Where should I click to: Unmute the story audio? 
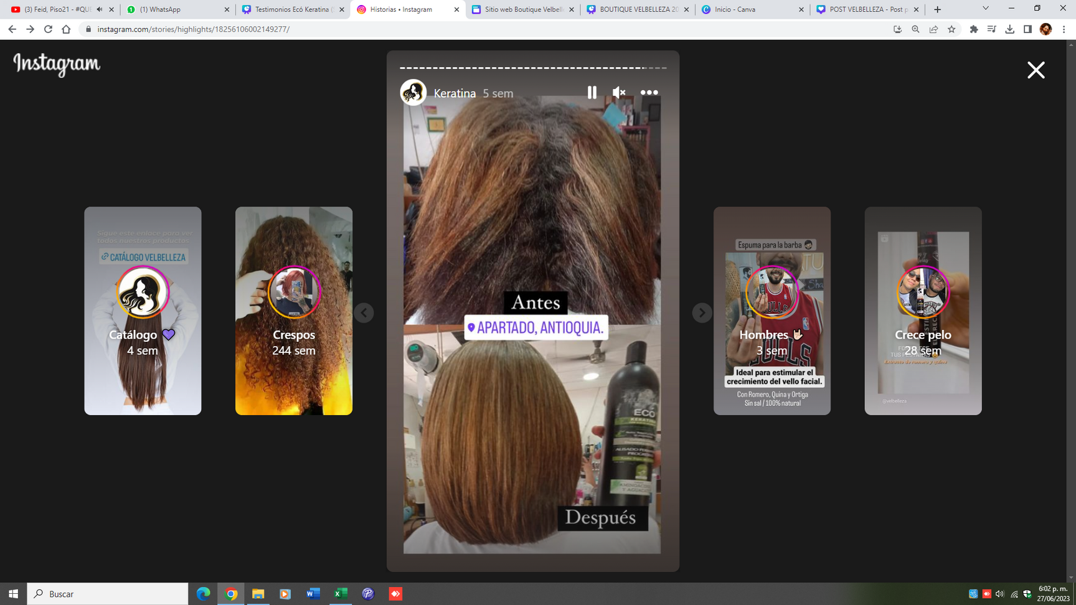618,93
